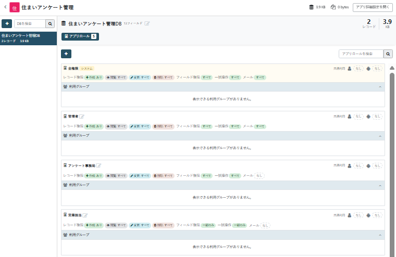Image resolution: width=396 pixels, height=257 pixels.
Task: Click the scrollbar up arrow
Action: (x=392, y=68)
